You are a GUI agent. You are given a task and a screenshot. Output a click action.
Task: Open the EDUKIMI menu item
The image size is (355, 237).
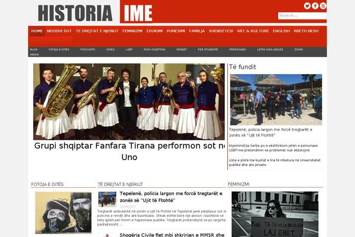point(154,31)
